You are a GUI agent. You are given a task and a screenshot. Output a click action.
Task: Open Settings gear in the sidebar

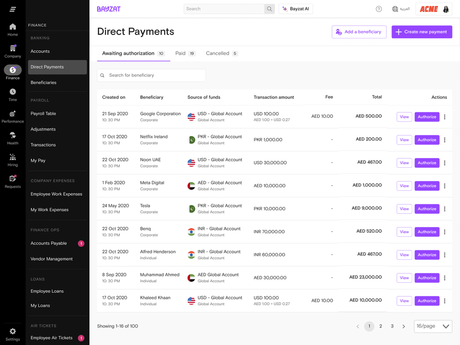coord(12,335)
